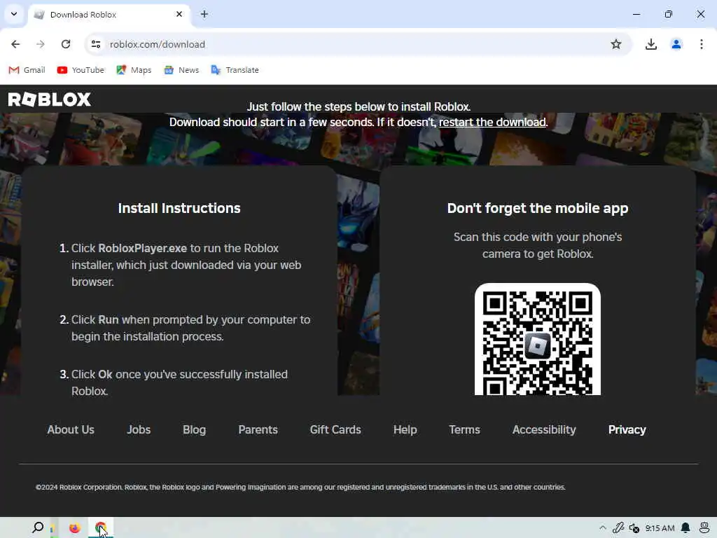Open the Chrome three-dot menu

pos(702,44)
